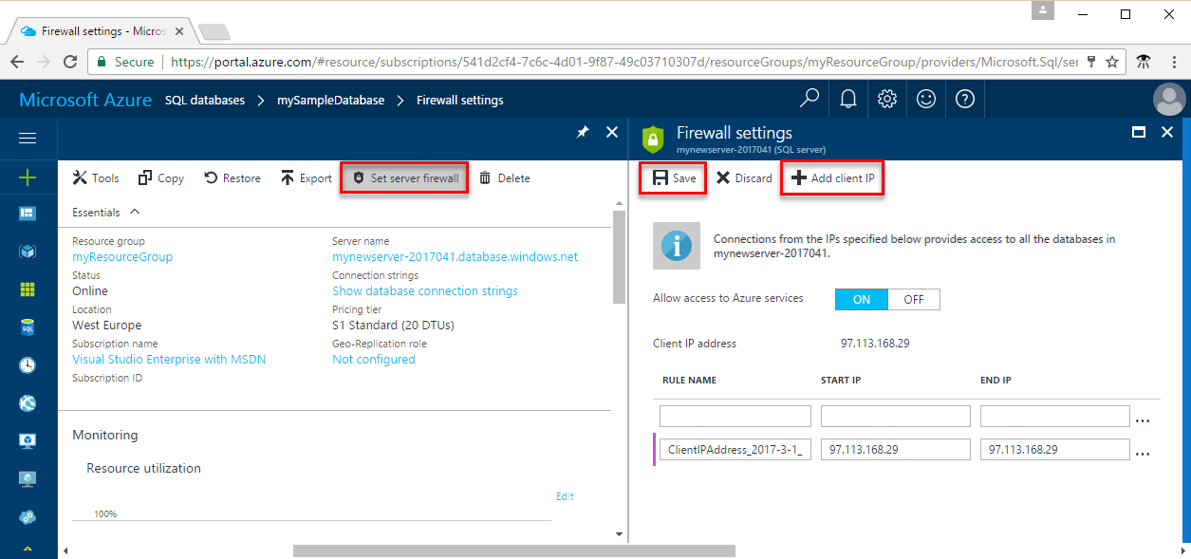This screenshot has height=559, width=1191.
Task: Open the account avatar in Azure header
Action: (x=1168, y=100)
